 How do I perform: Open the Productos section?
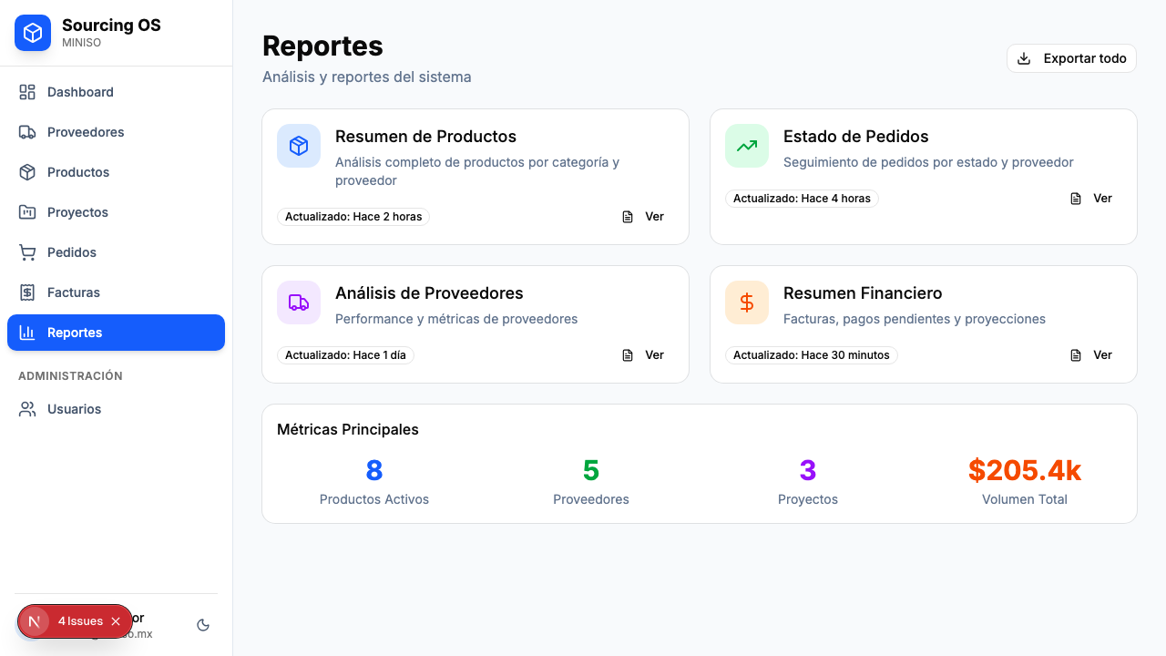(116, 172)
